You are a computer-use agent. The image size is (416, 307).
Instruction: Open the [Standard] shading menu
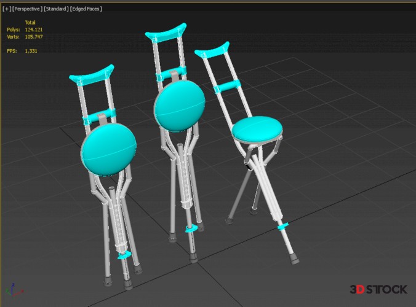tap(56, 9)
